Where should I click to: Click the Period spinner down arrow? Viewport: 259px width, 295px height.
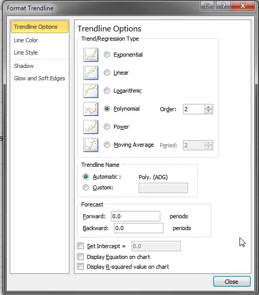click(208, 147)
